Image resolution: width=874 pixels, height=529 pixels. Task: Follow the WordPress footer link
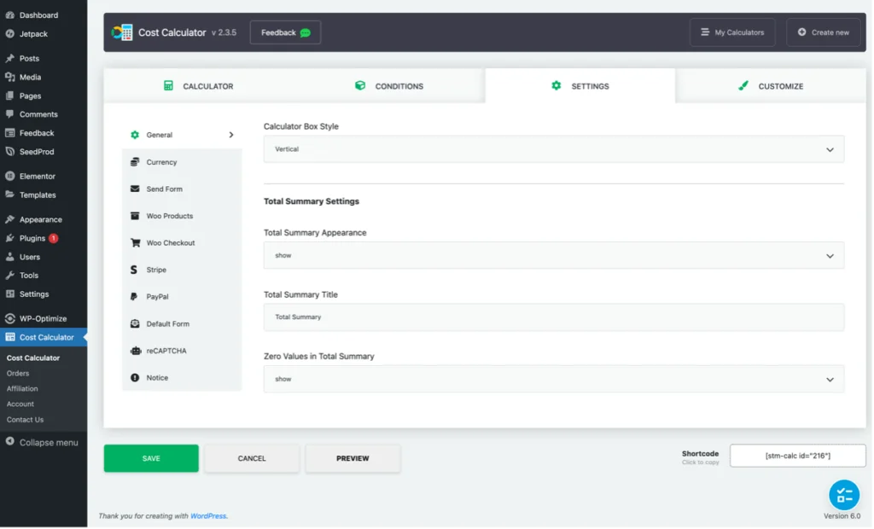click(x=208, y=516)
